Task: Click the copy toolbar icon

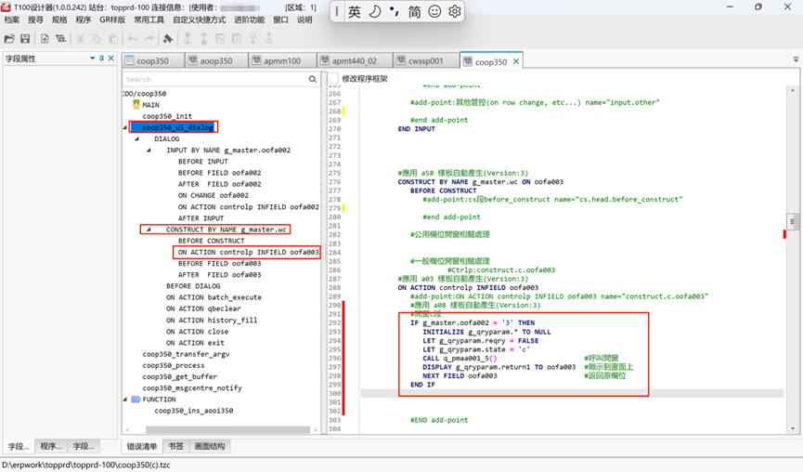Action: (x=97, y=38)
